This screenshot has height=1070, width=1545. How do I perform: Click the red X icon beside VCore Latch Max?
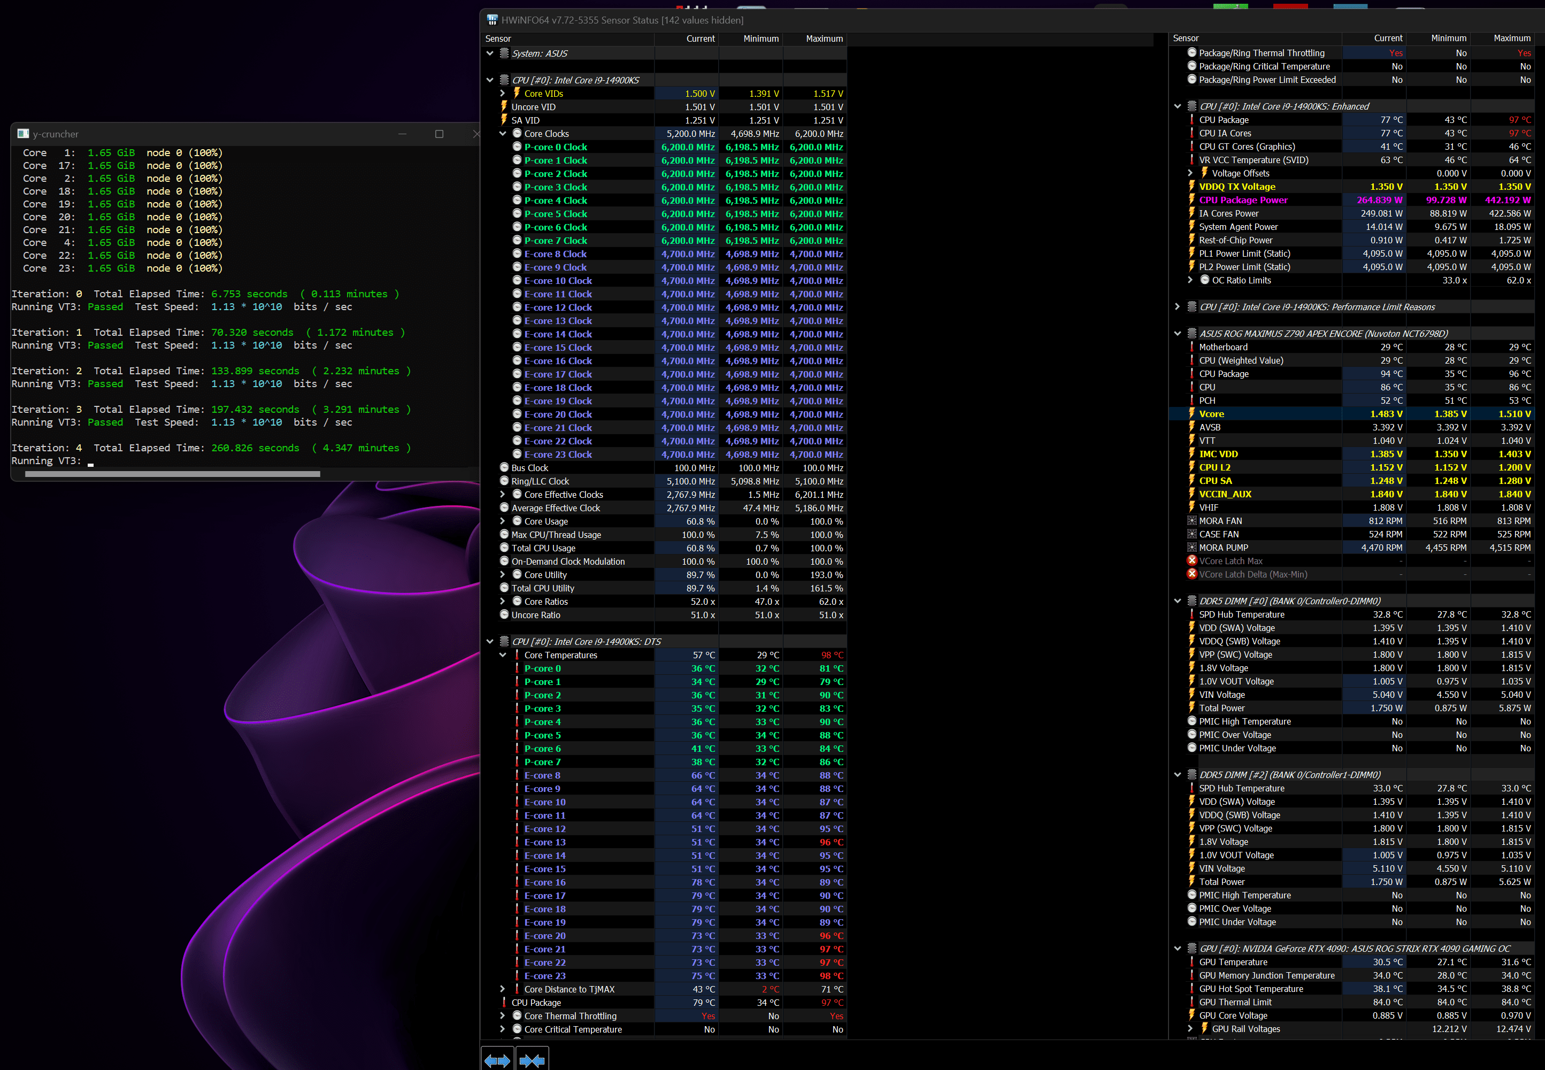[x=1192, y=561]
